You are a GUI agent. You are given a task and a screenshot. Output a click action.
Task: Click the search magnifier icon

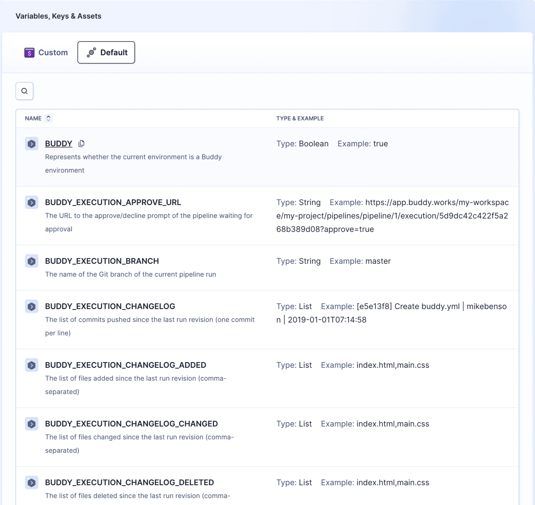(25, 91)
